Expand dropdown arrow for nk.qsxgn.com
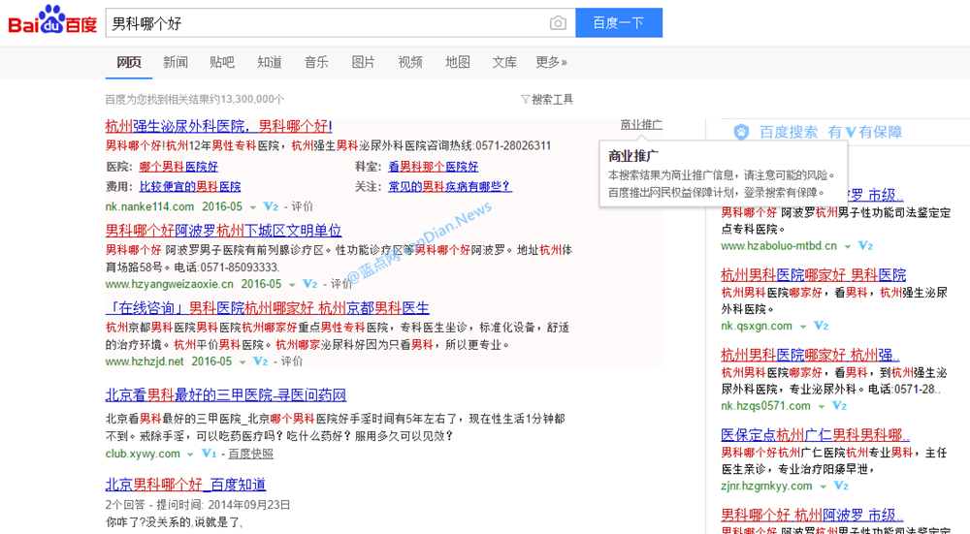This screenshot has width=970, height=534. [803, 327]
